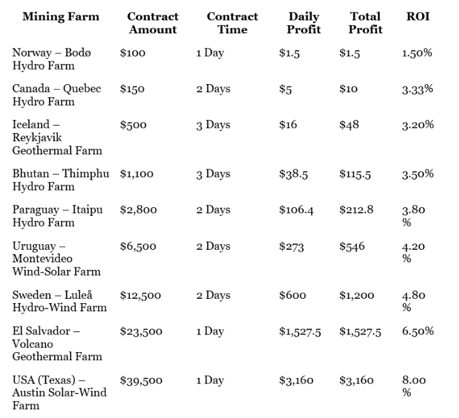
Task: Select the Contract Time column header
Action: [x=232, y=23]
